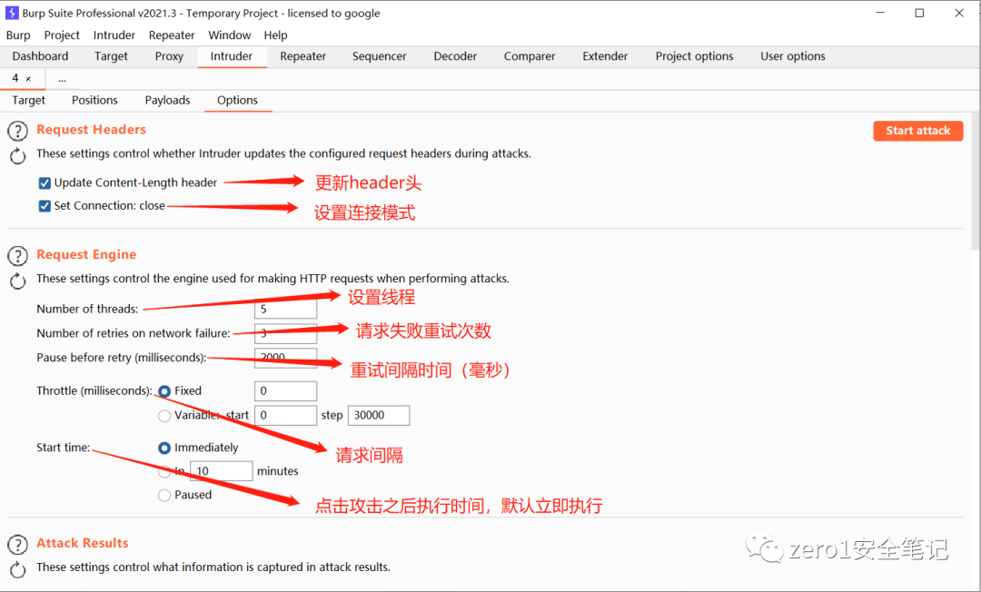Click Variable throttle step field
981x592 pixels.
coord(379,416)
